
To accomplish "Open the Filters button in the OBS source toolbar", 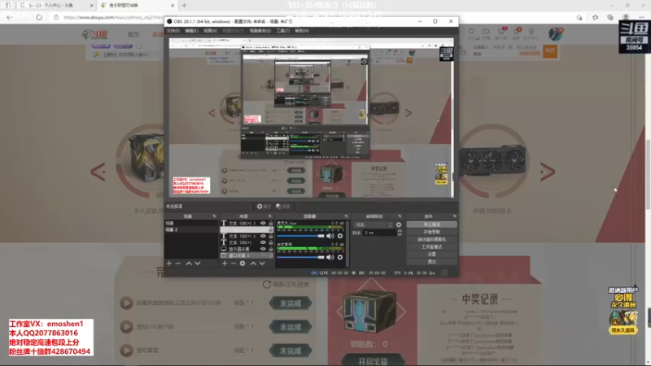I will tap(283, 207).
